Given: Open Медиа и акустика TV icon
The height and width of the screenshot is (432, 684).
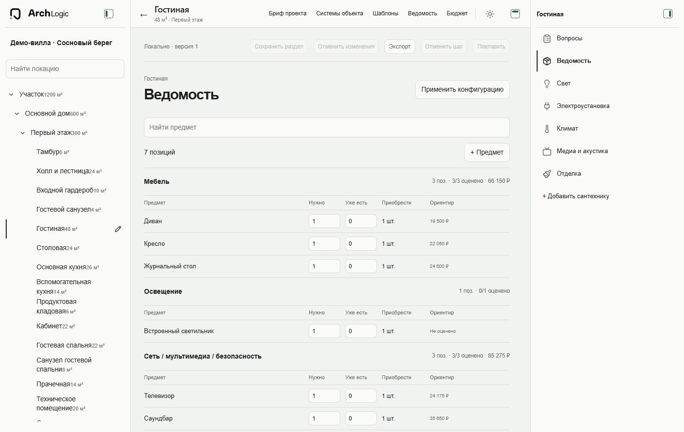Looking at the screenshot, I should tap(547, 151).
